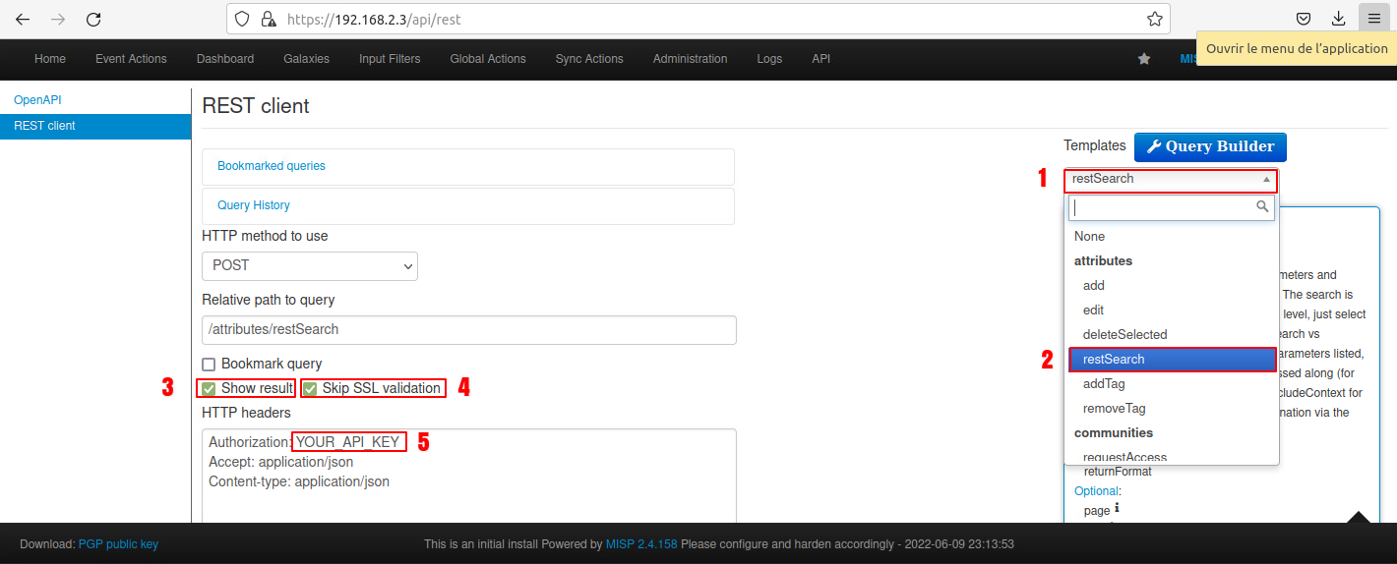Reload the page with the refresh icon

click(x=93, y=19)
